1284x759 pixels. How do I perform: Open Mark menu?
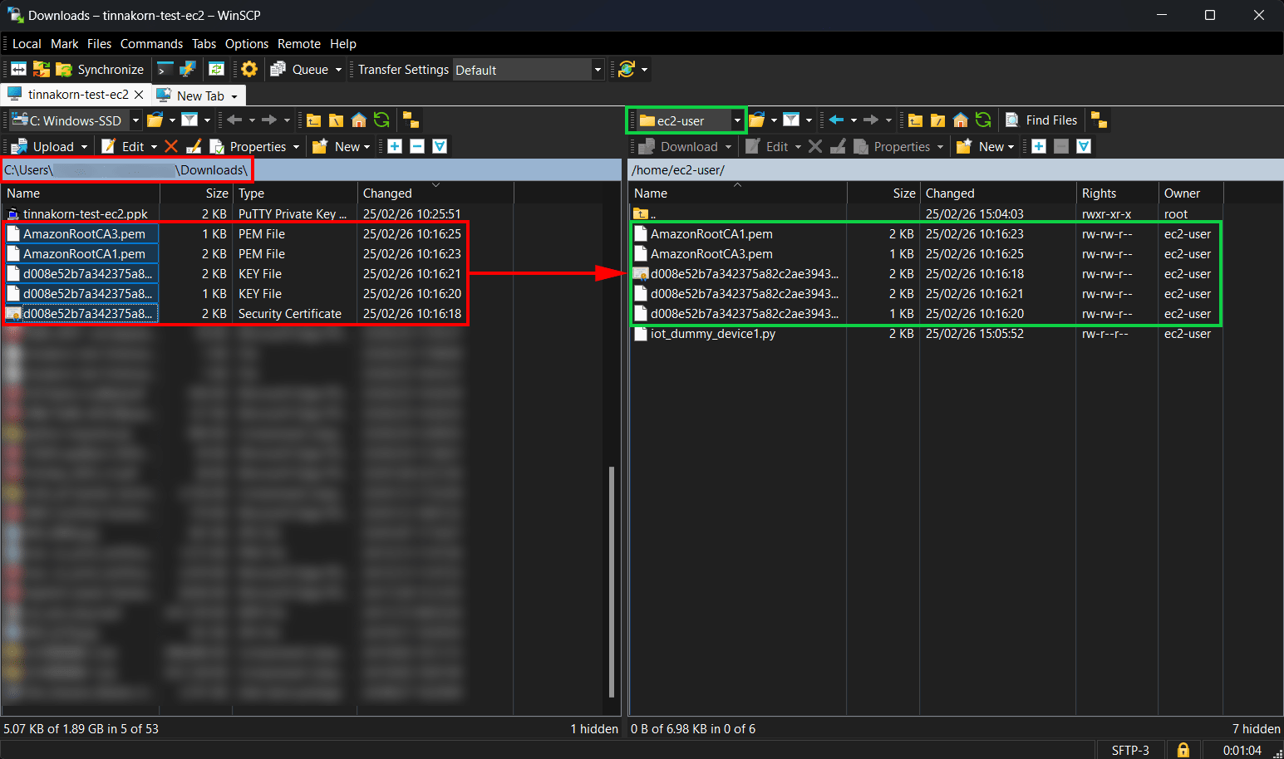point(64,44)
